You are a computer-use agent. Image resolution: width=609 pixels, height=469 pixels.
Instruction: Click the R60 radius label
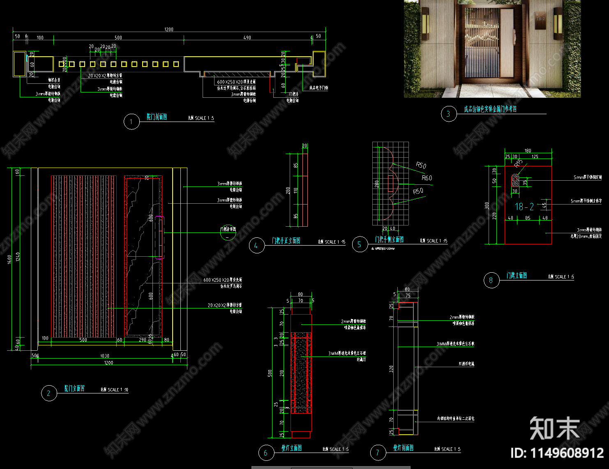point(427,178)
